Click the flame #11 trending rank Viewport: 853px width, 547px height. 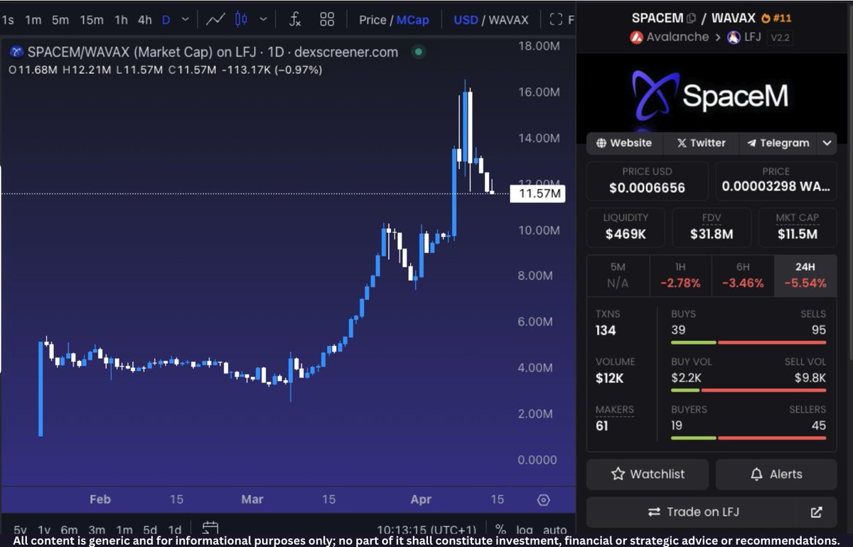point(776,18)
